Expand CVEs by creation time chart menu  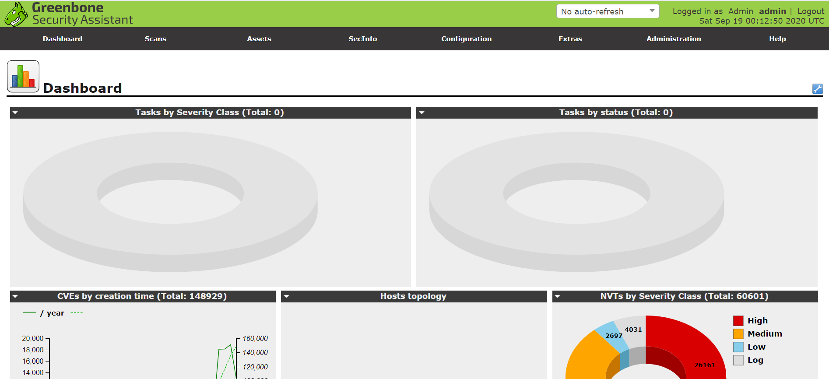[x=15, y=296]
